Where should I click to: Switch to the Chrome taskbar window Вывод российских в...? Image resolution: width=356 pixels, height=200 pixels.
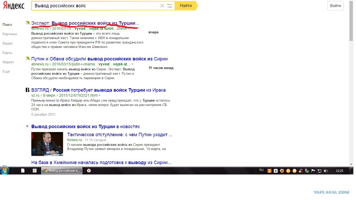point(62,171)
